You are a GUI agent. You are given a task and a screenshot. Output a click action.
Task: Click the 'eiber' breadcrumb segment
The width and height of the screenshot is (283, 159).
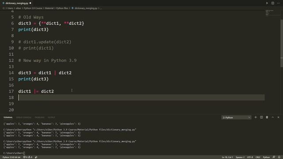(x=19, y=8)
